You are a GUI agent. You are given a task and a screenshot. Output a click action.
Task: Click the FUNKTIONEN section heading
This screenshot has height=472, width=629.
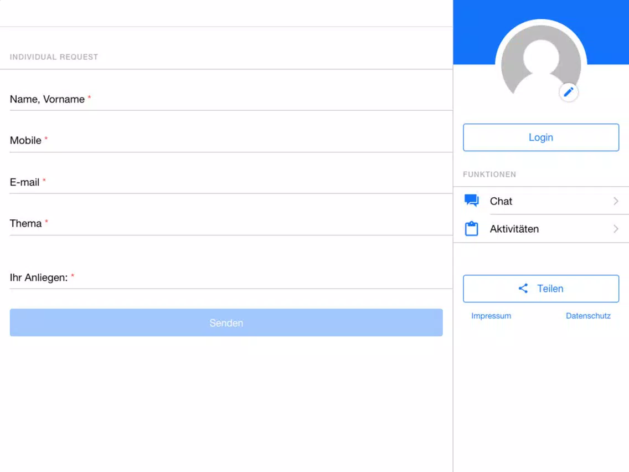[489, 175]
